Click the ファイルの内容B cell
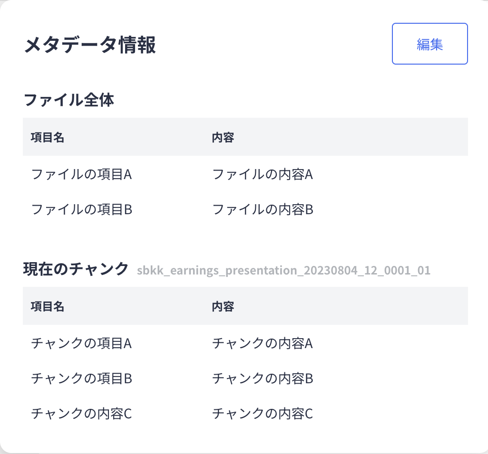The width and height of the screenshot is (488, 454). [x=262, y=209]
